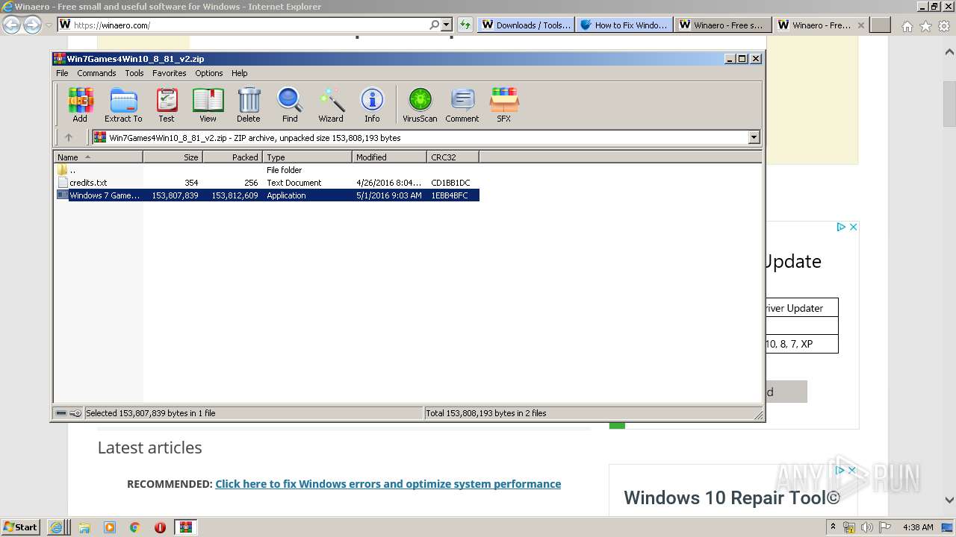Sort by the Packed column header
Image resolution: width=956 pixels, height=537 pixels.
[x=232, y=157]
